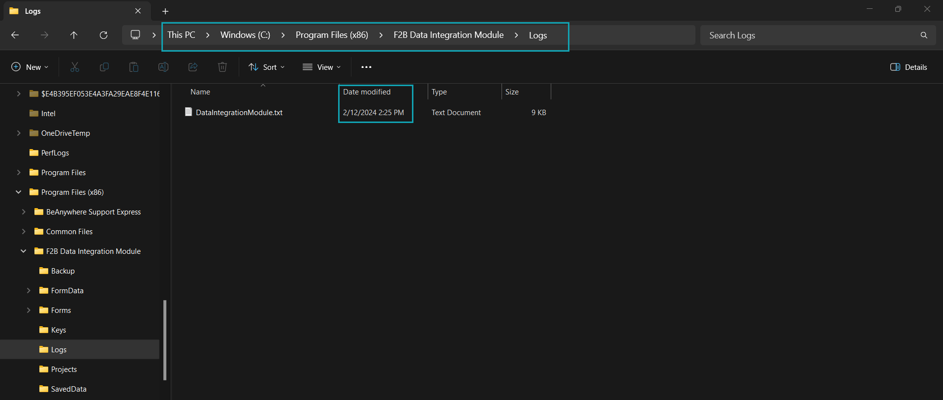Close the Logs tab

coord(138,11)
